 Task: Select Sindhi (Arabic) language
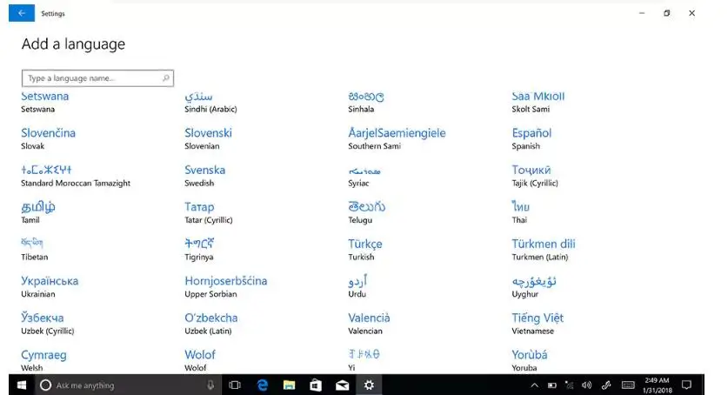210,102
